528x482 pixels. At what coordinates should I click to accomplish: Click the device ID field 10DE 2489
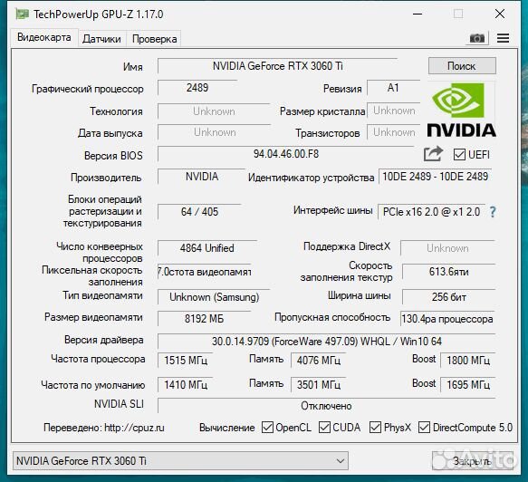coord(436,177)
